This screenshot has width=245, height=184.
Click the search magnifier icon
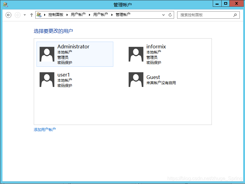click(x=235, y=15)
